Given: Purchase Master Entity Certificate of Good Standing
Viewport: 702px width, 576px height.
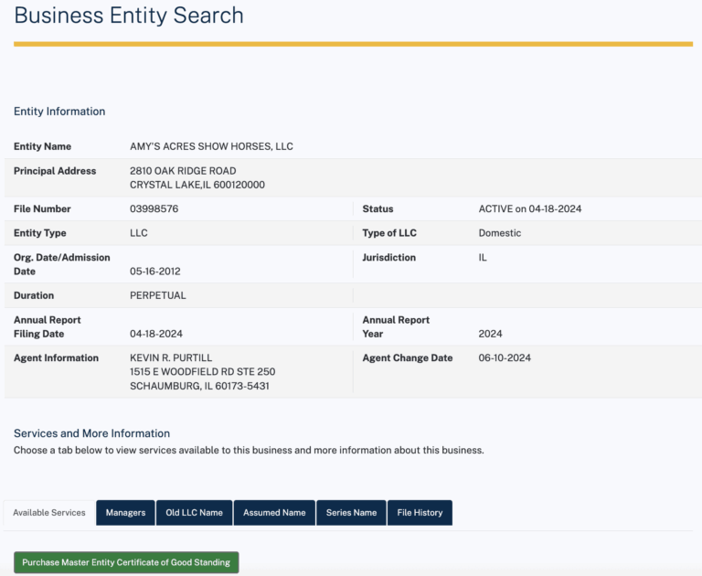Looking at the screenshot, I should pyautogui.click(x=126, y=562).
